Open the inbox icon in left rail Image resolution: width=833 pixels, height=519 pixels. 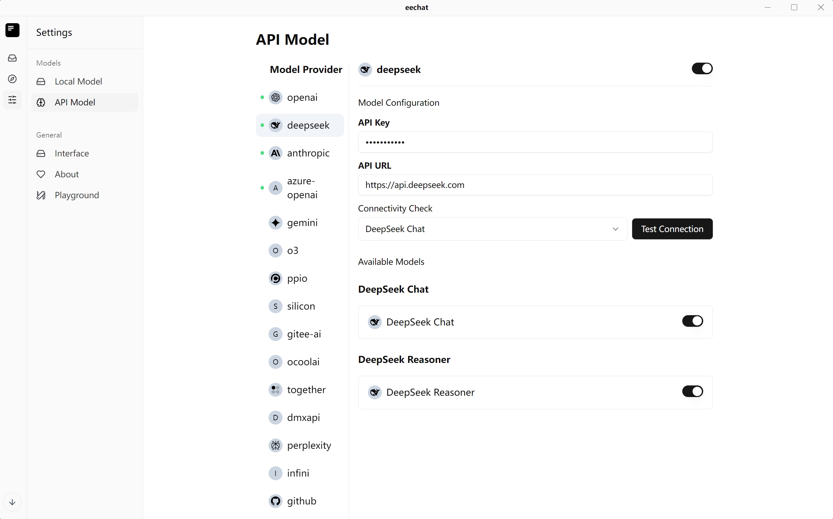12,58
